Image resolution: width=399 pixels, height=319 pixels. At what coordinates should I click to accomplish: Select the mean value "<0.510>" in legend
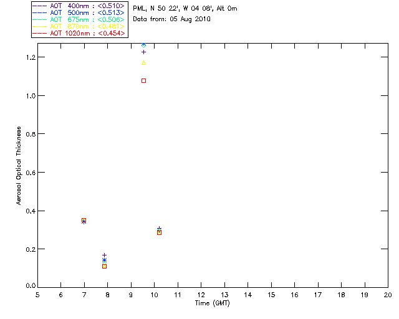pyautogui.click(x=111, y=6)
